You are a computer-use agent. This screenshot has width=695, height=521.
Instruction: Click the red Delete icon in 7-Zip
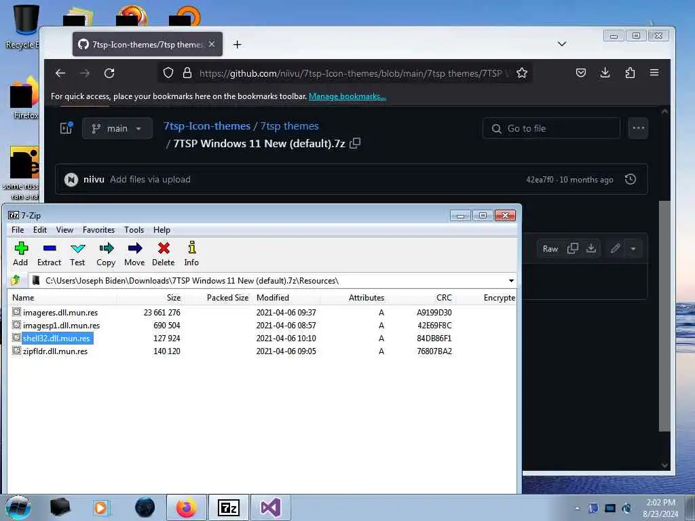click(x=164, y=254)
